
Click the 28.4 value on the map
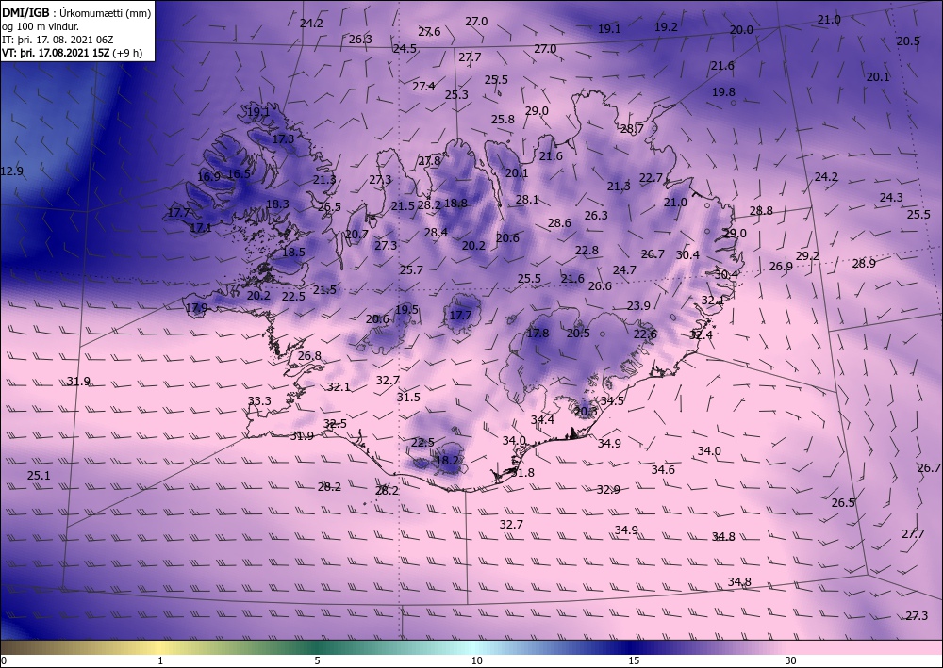click(x=436, y=233)
